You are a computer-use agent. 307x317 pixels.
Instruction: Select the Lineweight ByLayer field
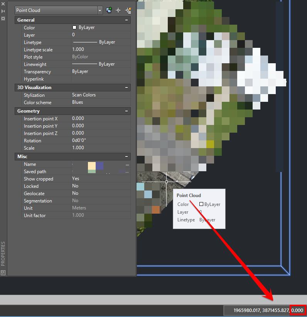click(x=101, y=64)
